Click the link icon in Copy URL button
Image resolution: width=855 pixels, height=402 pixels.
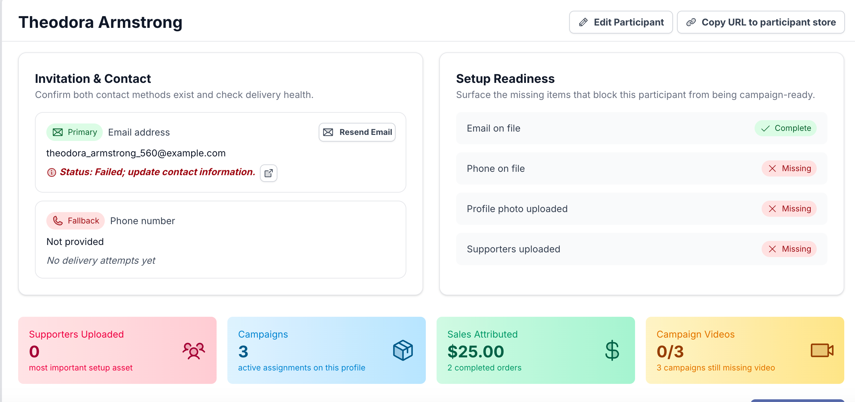pyautogui.click(x=691, y=22)
